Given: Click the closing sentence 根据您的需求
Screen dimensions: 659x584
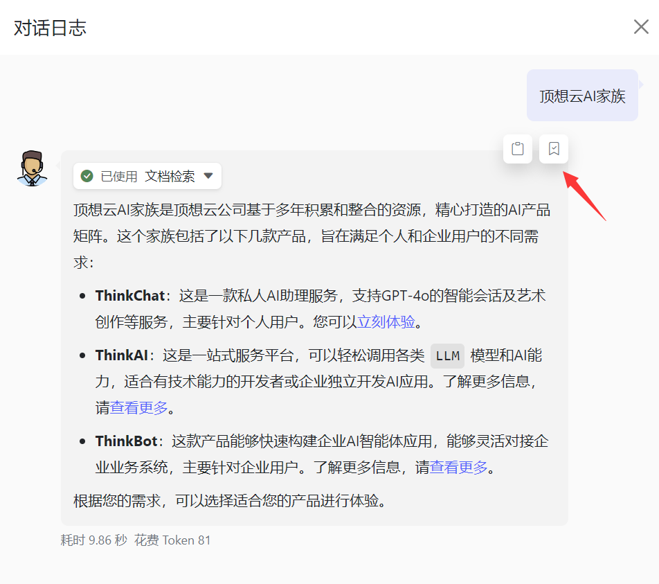Looking at the screenshot, I should click(229, 500).
